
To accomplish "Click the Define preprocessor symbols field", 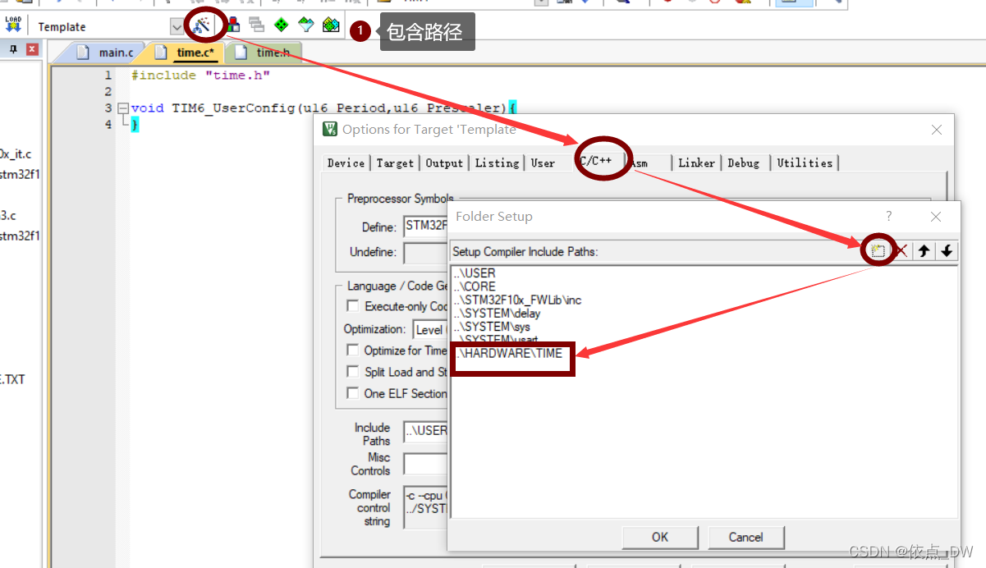I will pyautogui.click(x=425, y=226).
